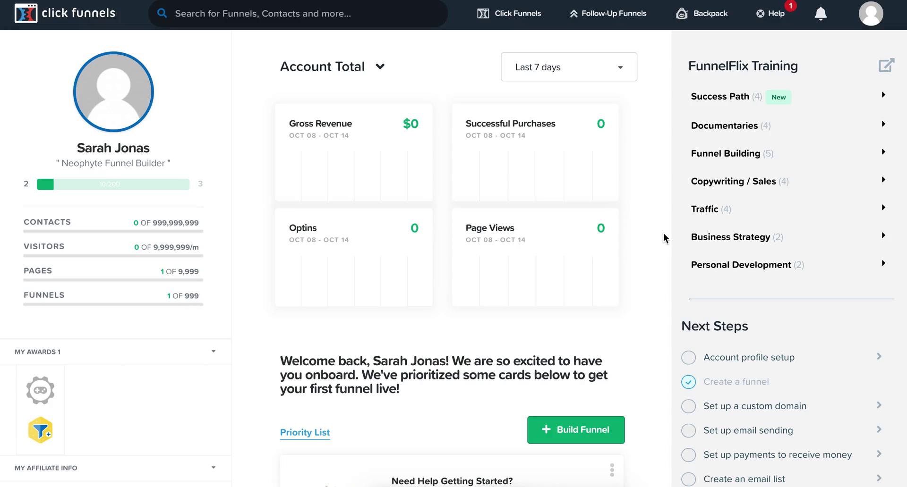Image resolution: width=907 pixels, height=487 pixels.
Task: Click the ClickFunnels logo icon
Action: [x=26, y=13]
